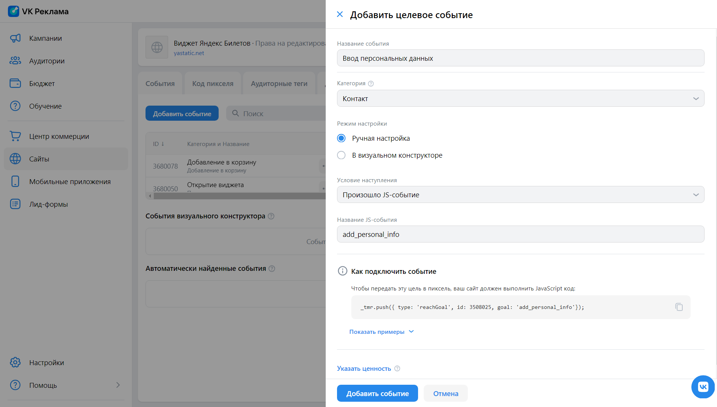This screenshot has height=407, width=717.
Task: Click the Бюджет wallet icon
Action: pyautogui.click(x=15, y=83)
